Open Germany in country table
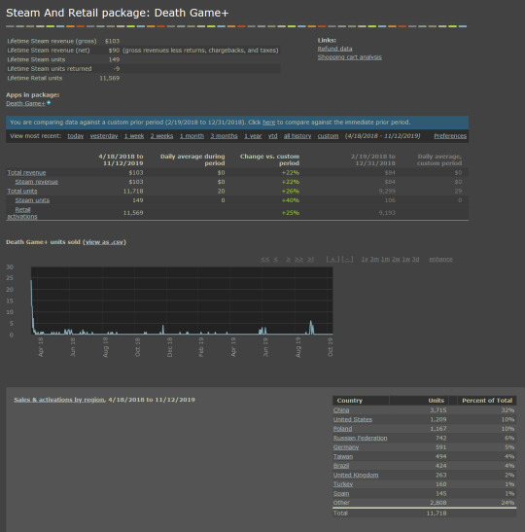Screen dimensions: 525x532 pyautogui.click(x=346, y=447)
